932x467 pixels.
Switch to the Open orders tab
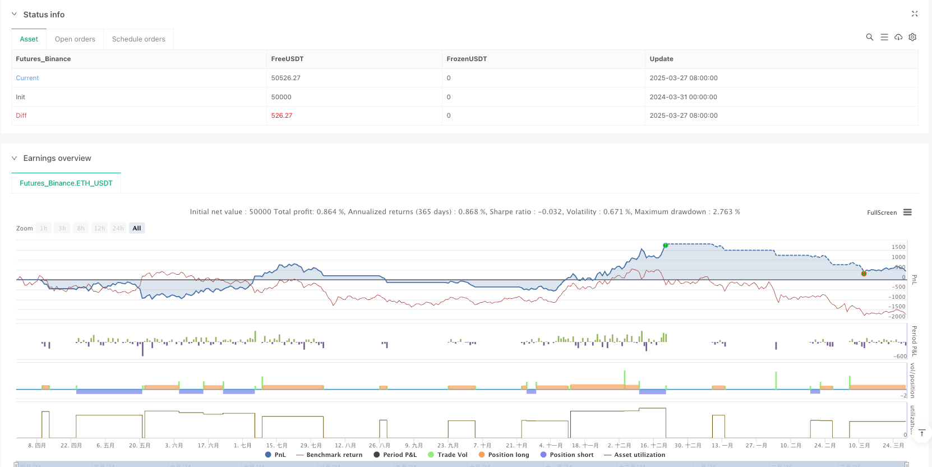pyautogui.click(x=75, y=39)
